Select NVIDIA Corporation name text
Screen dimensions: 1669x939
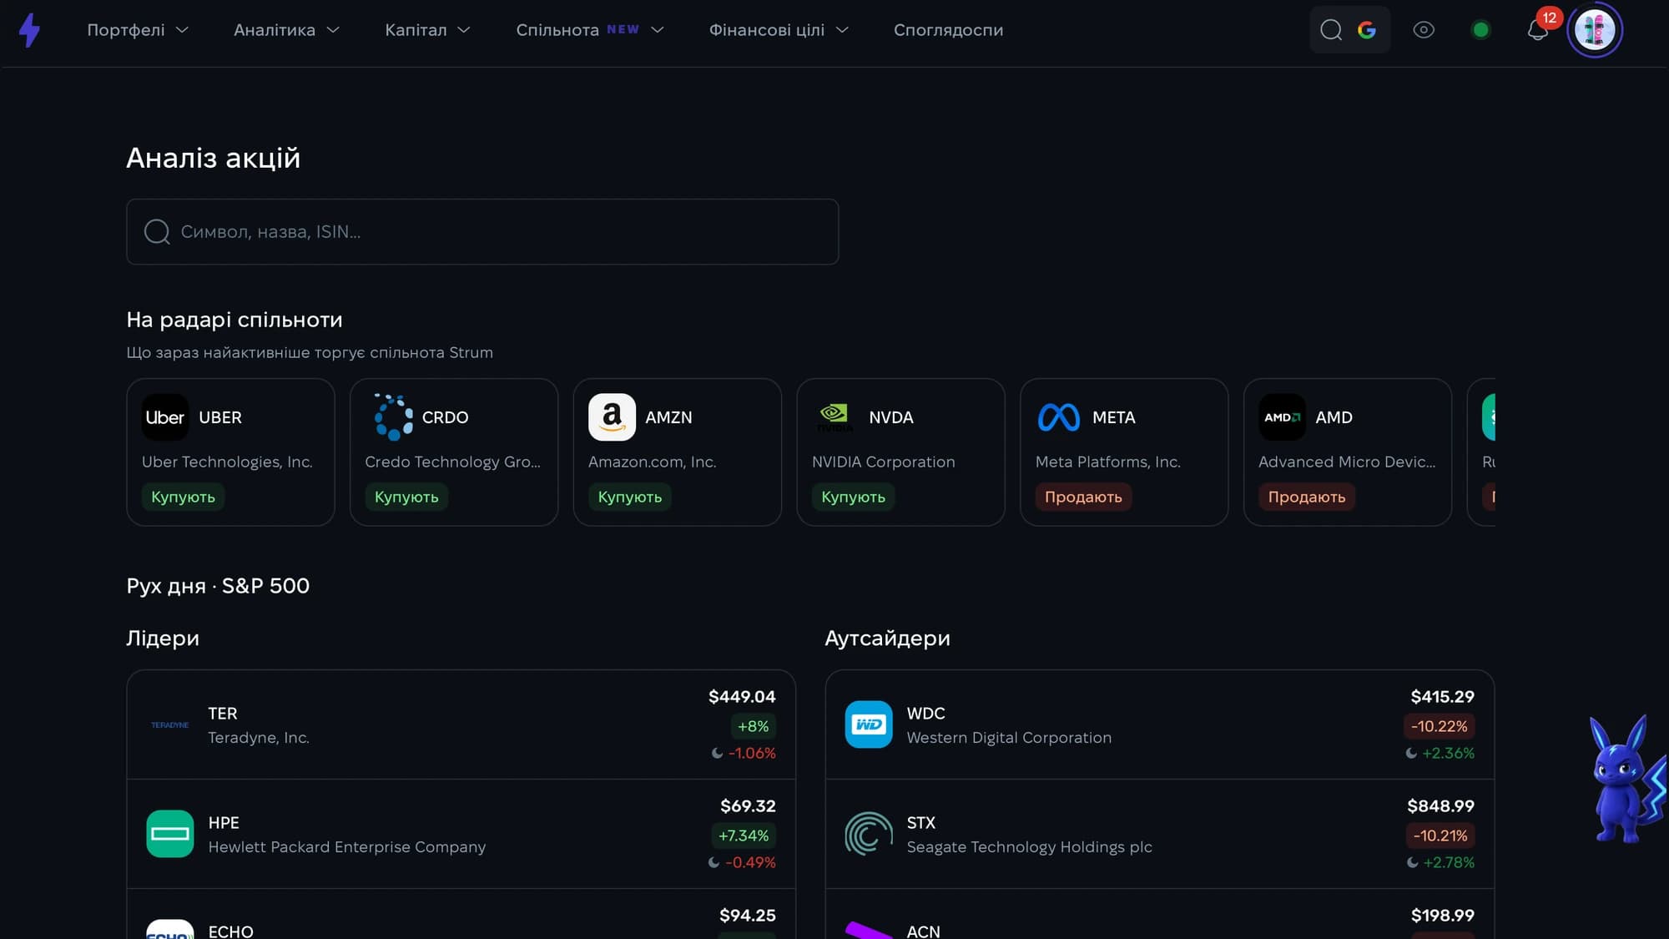click(x=883, y=462)
